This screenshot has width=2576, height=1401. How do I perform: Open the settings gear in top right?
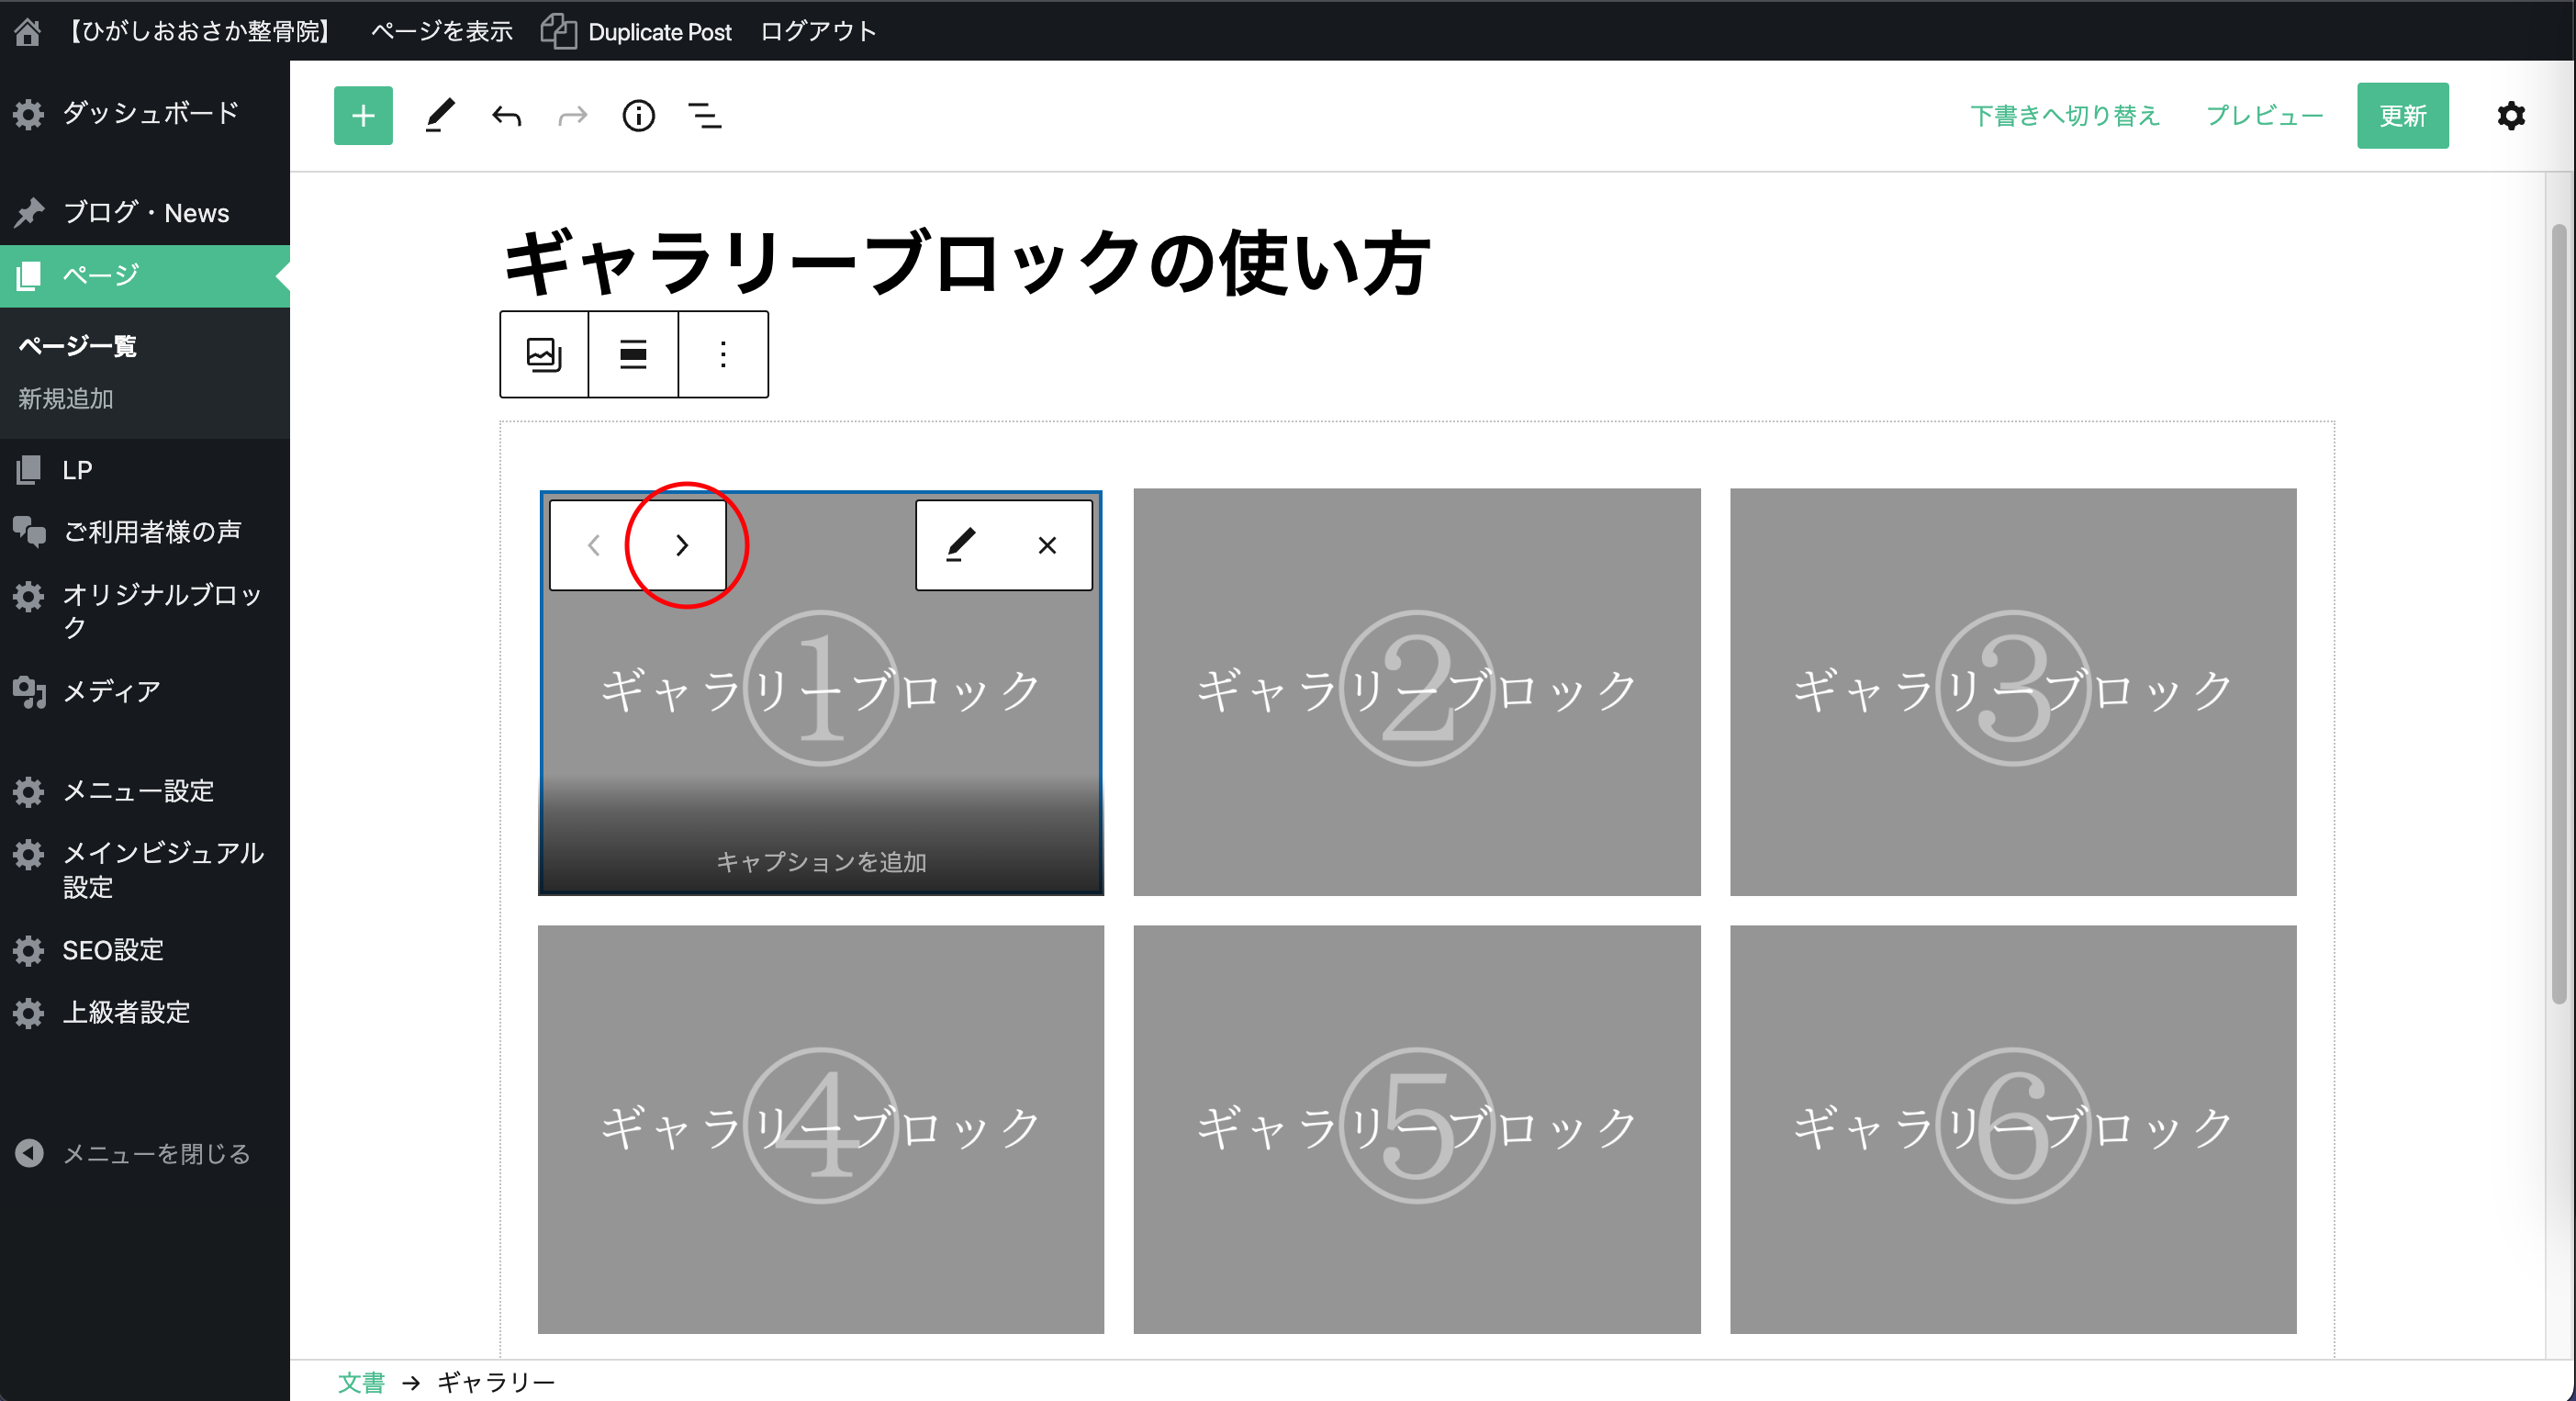pyautogui.click(x=2510, y=116)
